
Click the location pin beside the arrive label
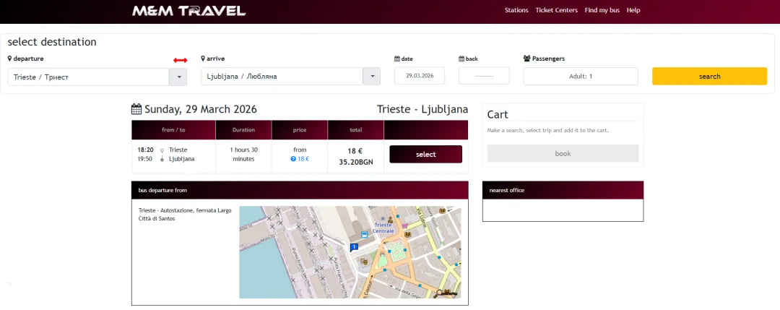[x=203, y=59]
